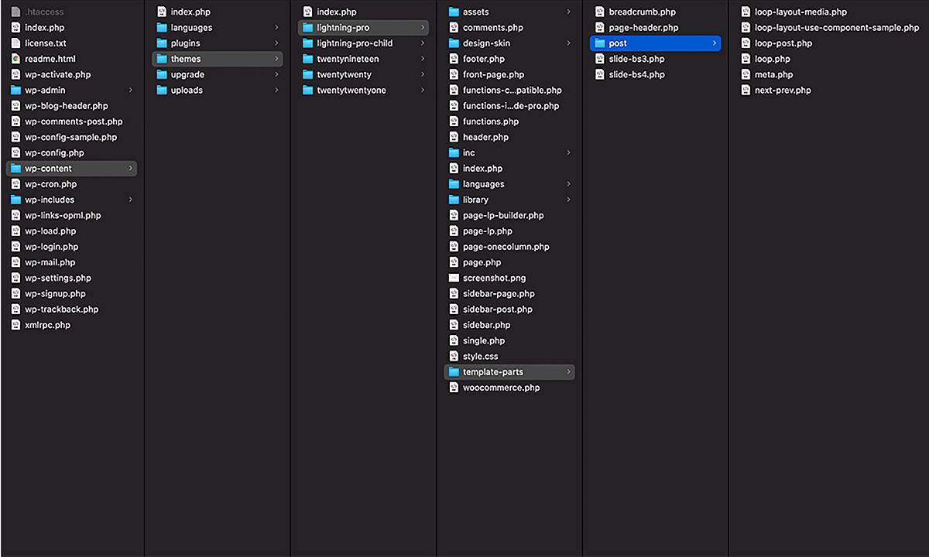
Task: Select single.php file name
Action: click(x=483, y=340)
